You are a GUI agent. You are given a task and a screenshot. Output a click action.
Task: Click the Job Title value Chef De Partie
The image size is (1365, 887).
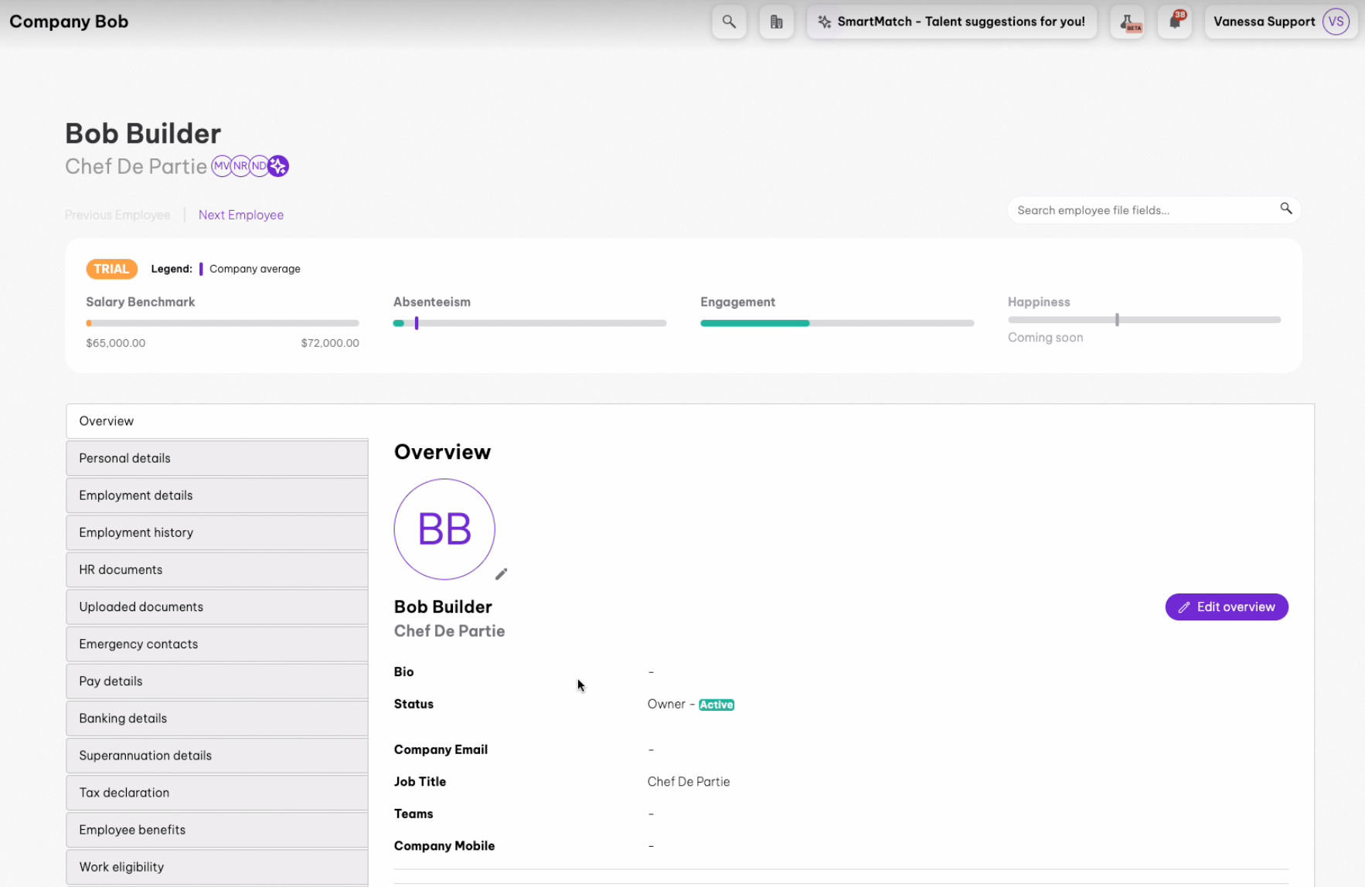[689, 782]
